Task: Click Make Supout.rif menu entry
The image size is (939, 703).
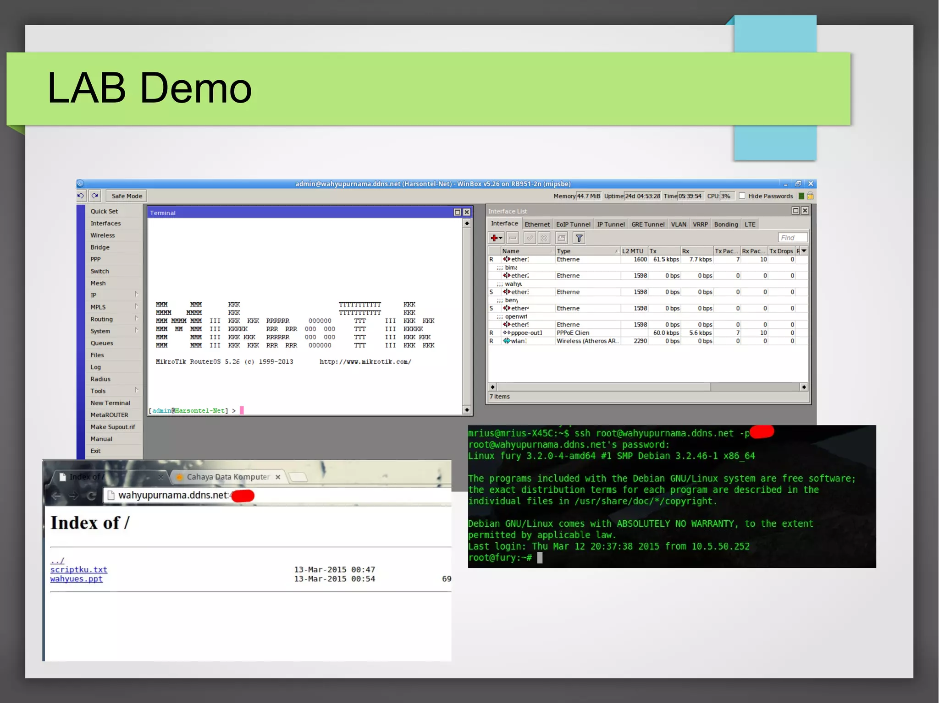Action: click(x=113, y=427)
